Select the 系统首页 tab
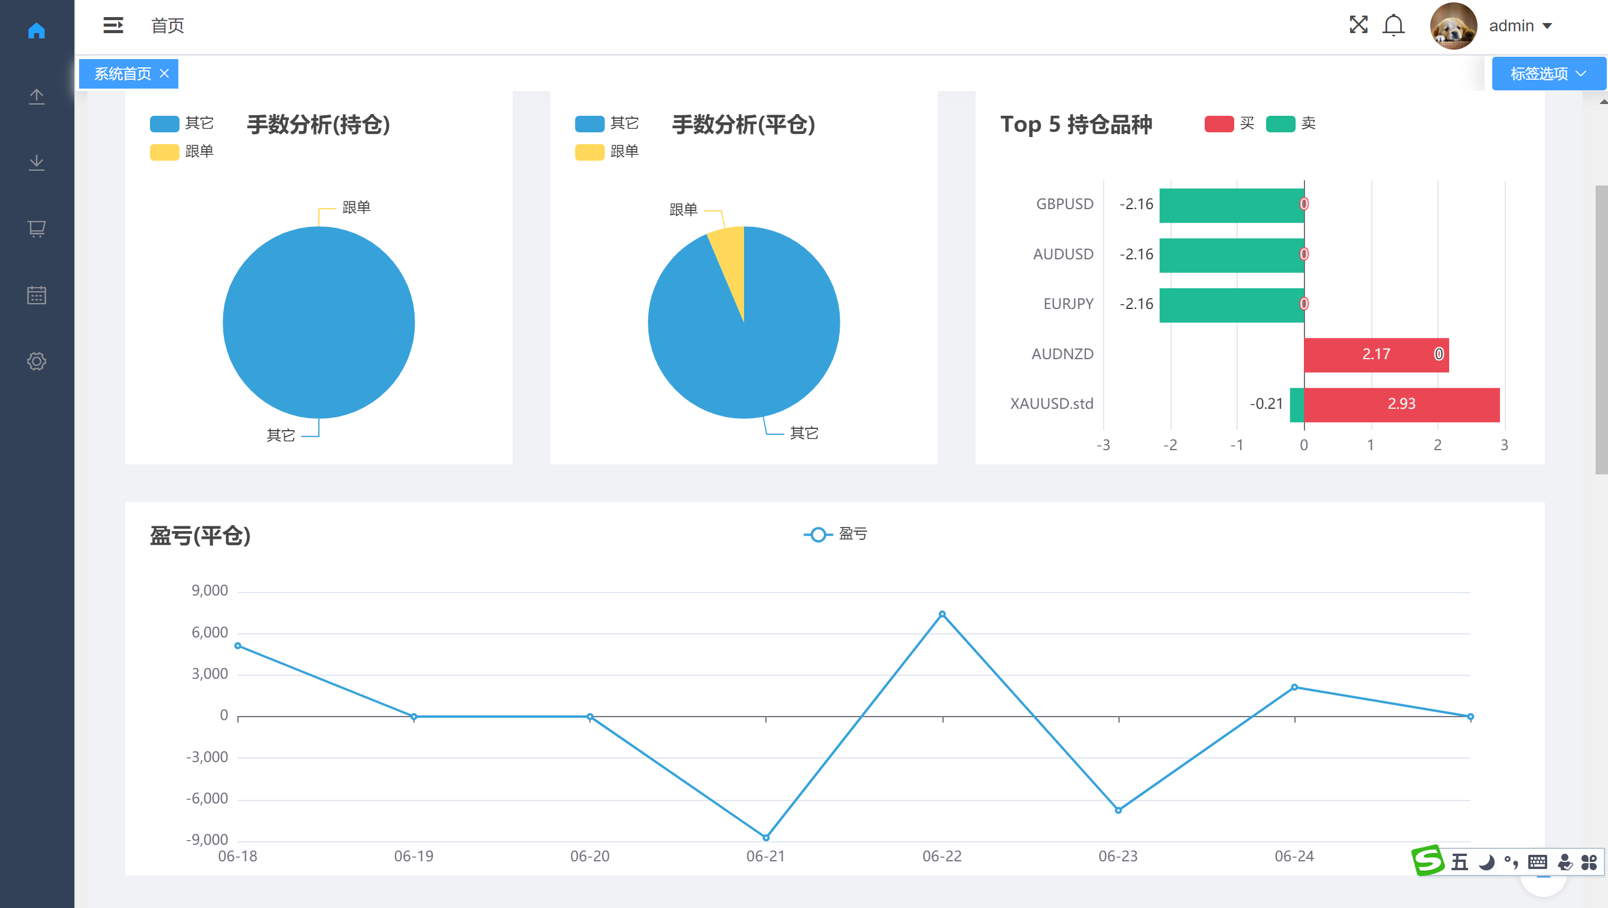Image resolution: width=1608 pixels, height=908 pixels. tap(122, 74)
